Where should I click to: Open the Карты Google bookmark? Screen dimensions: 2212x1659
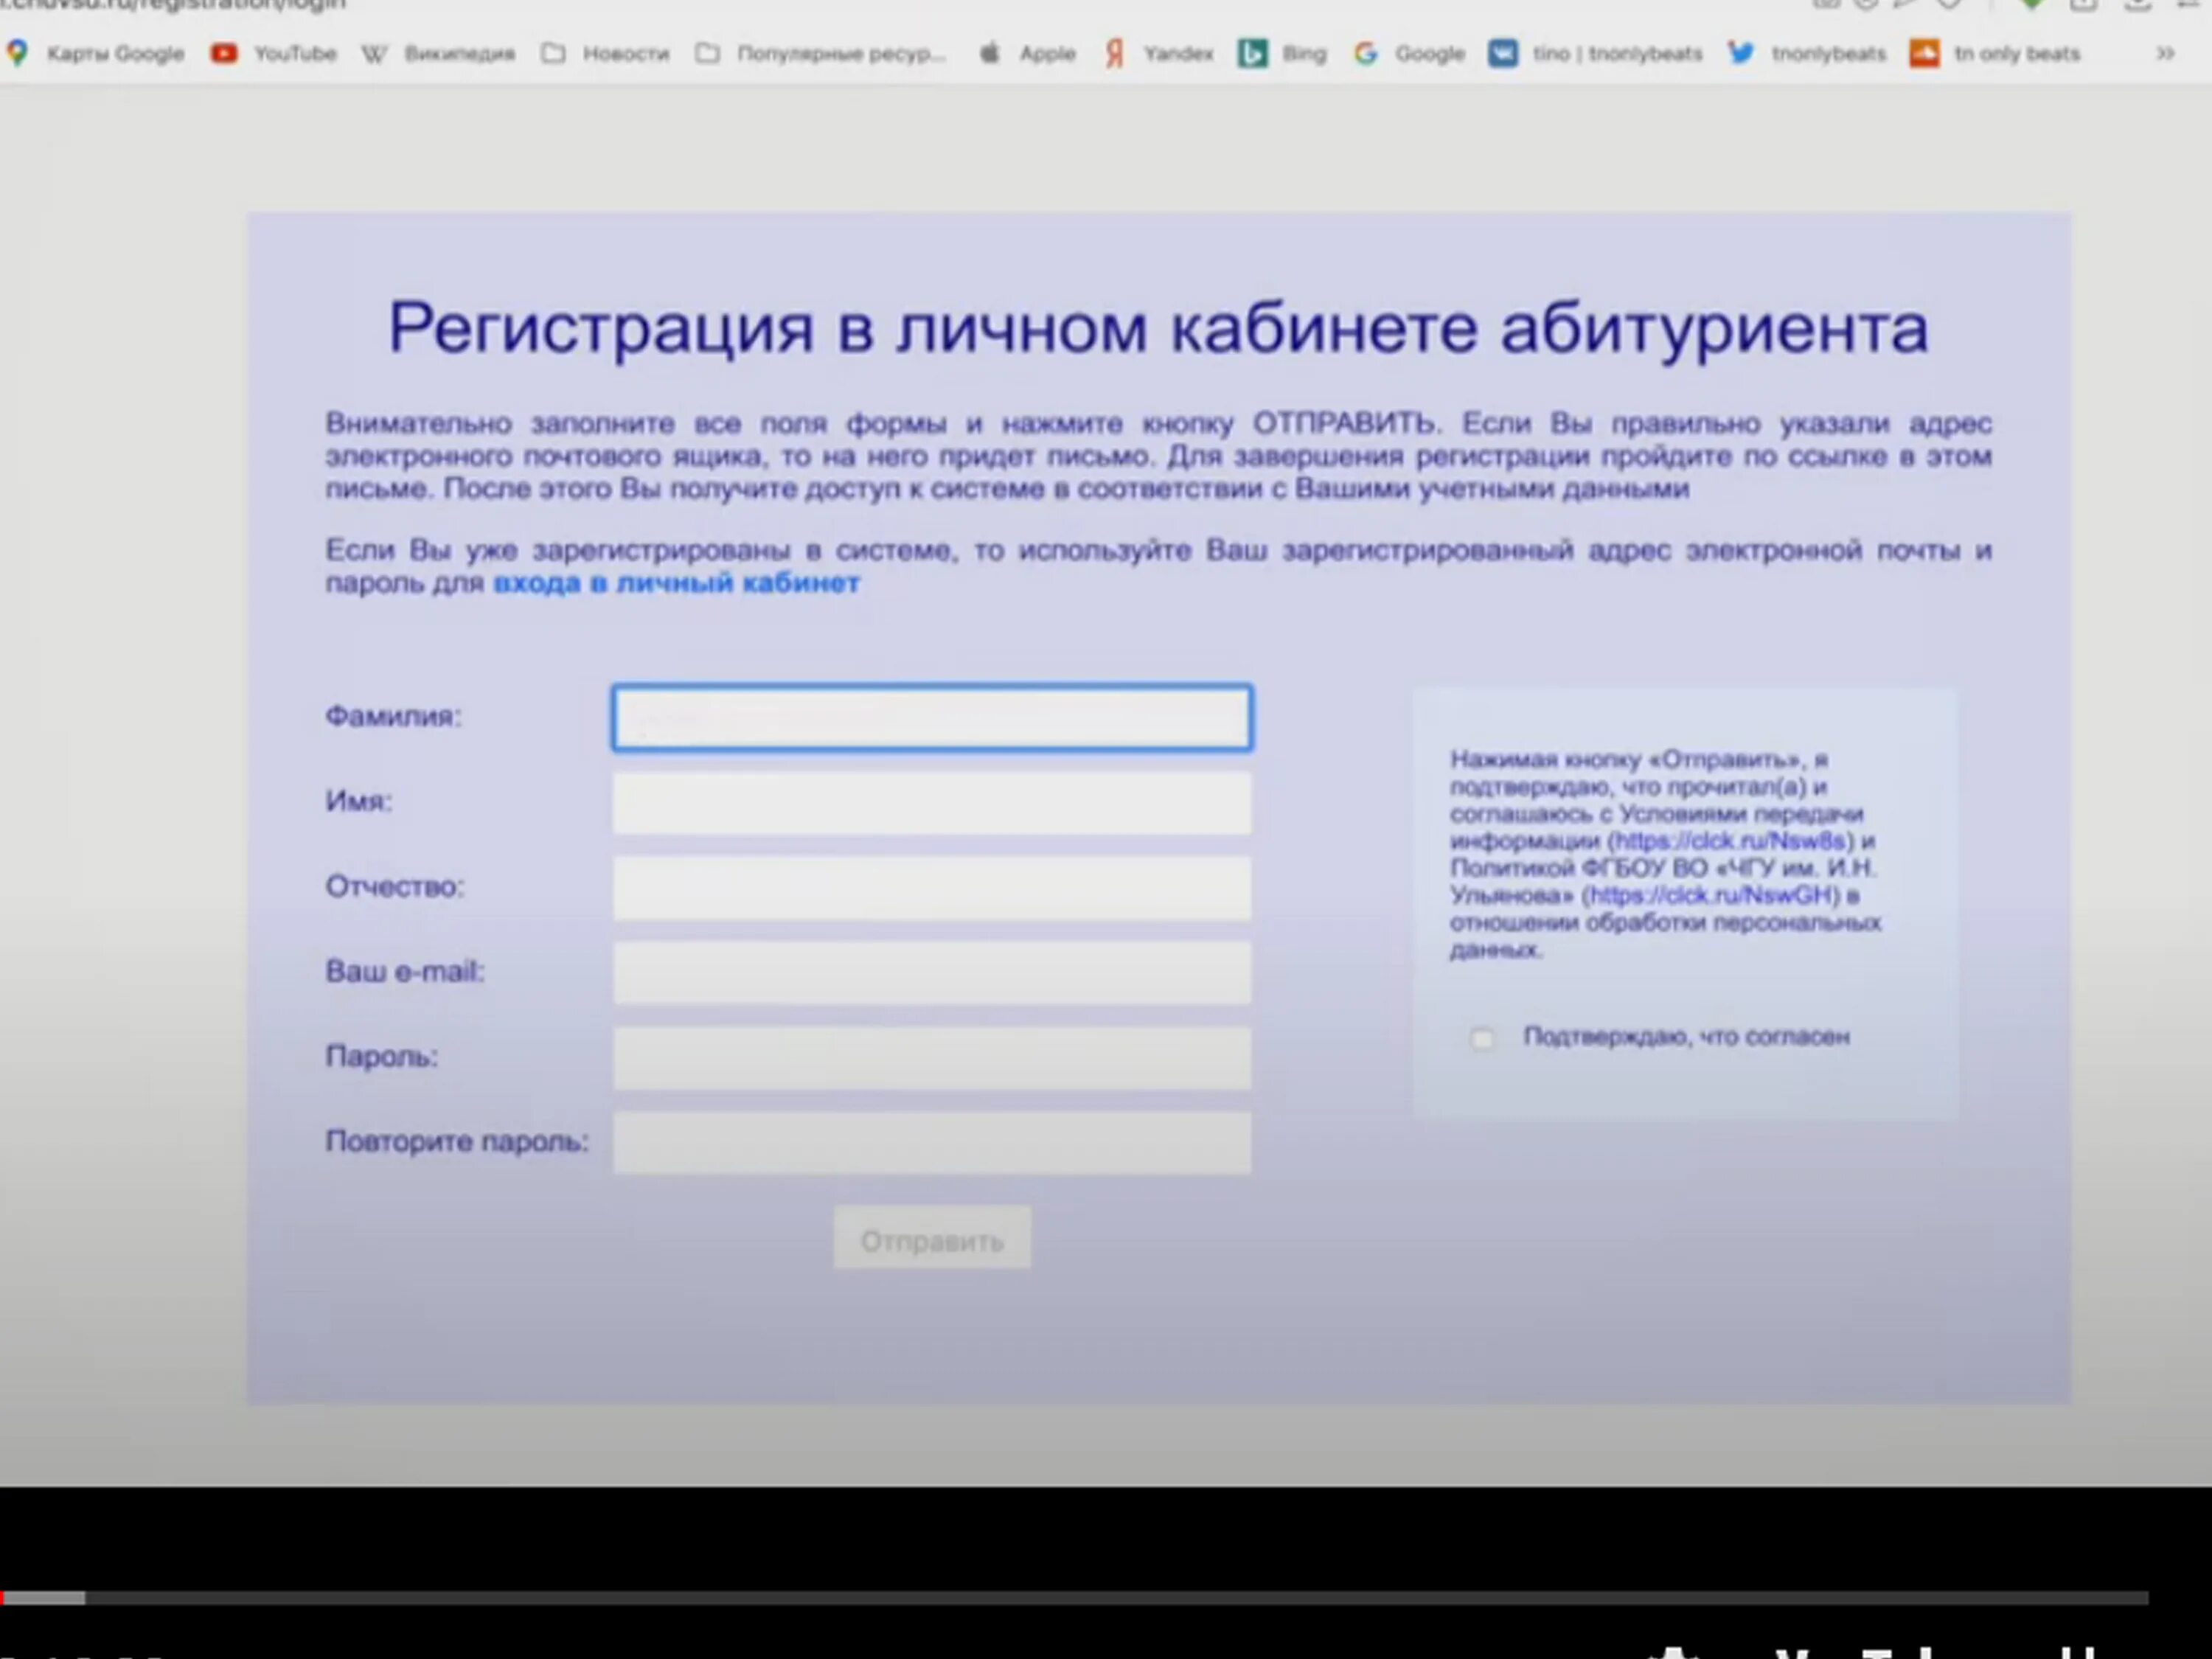[x=97, y=53]
